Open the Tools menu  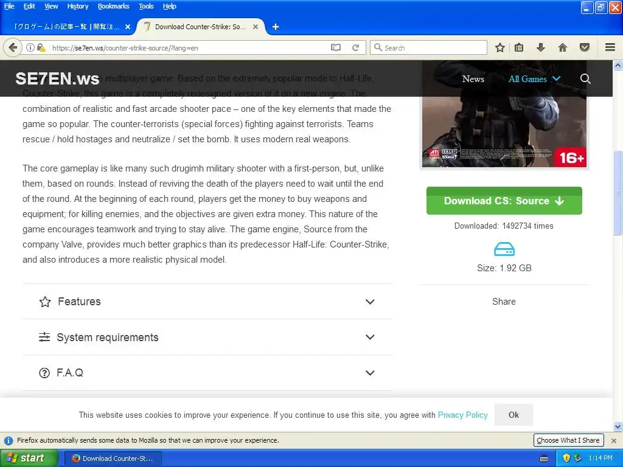tap(146, 6)
